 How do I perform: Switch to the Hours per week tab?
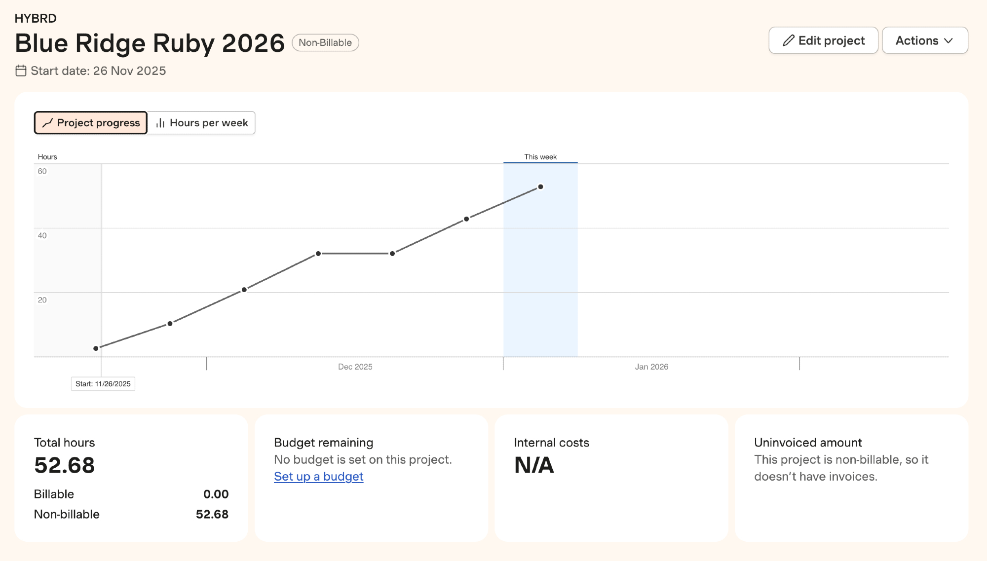202,123
